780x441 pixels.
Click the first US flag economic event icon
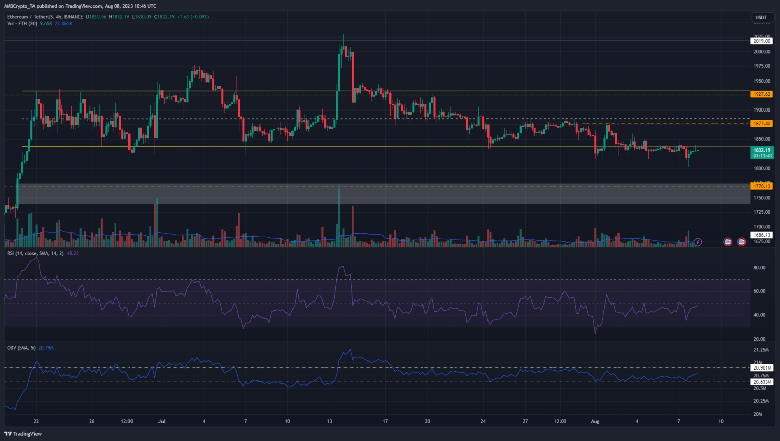727,242
